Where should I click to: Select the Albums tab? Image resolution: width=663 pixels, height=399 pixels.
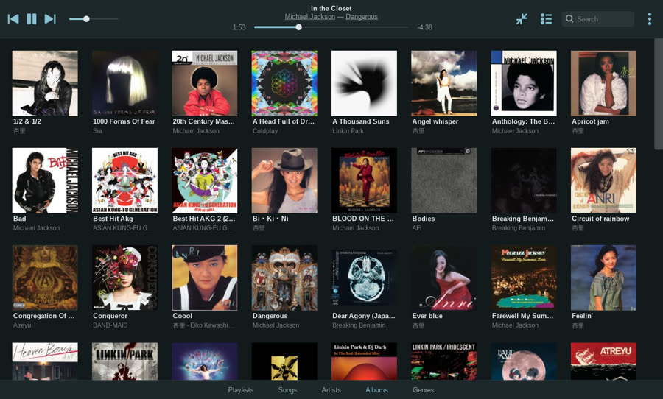point(376,389)
